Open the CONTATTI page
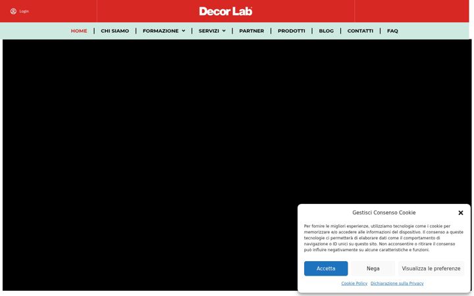The image size is (474, 296). click(x=360, y=31)
